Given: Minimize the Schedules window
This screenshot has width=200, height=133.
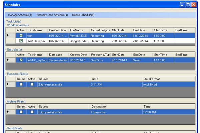Looking at the screenshot, I should click(182, 5).
